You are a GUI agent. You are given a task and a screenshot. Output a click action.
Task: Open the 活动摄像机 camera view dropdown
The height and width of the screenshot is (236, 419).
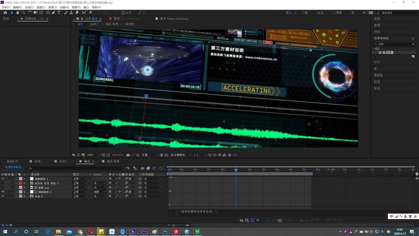click(181, 155)
